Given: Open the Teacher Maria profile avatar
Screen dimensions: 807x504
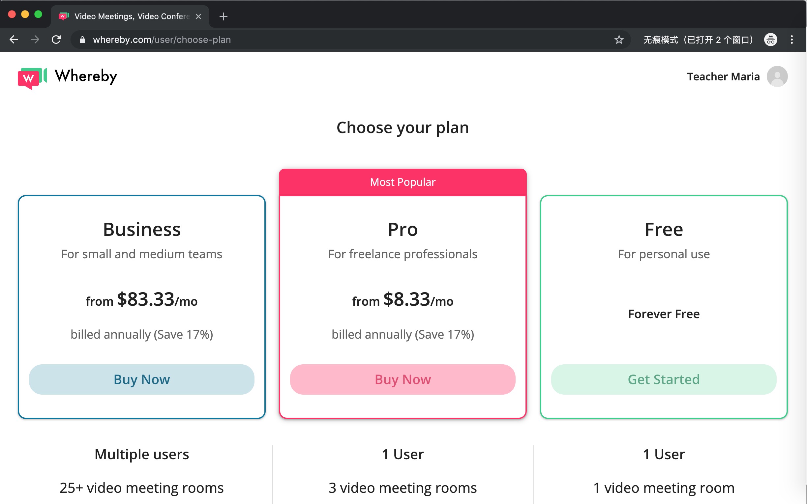Looking at the screenshot, I should tap(777, 76).
